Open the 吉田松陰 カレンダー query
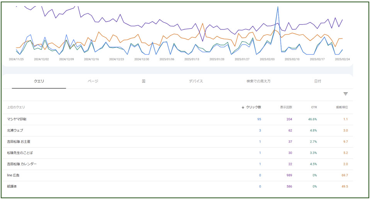The height and width of the screenshot is (199, 370). [22, 164]
